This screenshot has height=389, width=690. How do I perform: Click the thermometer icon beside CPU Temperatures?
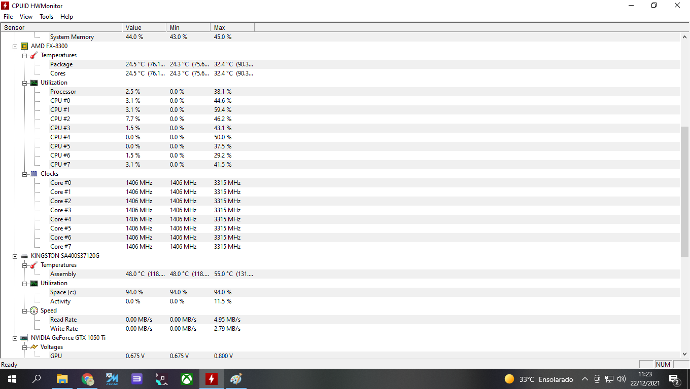click(x=34, y=55)
